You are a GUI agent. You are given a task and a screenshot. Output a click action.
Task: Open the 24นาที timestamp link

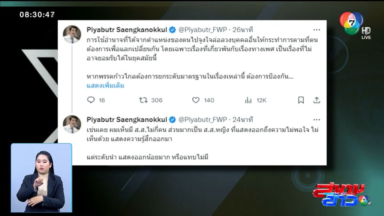242,120
